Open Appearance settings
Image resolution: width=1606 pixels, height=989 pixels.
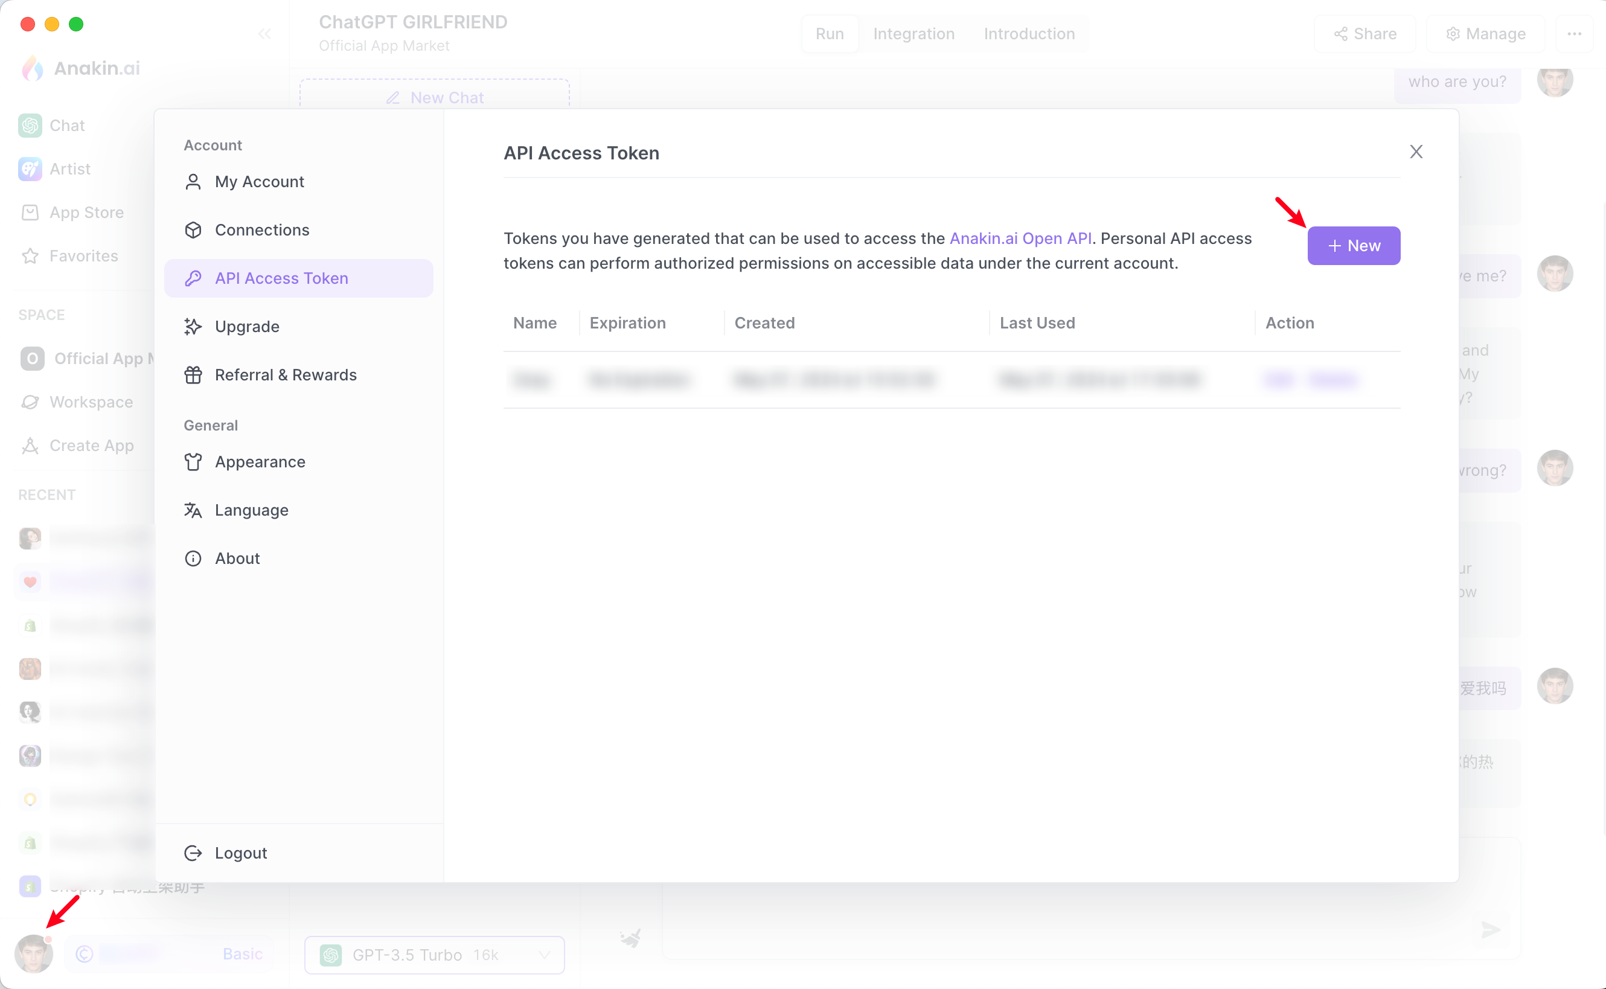click(298, 462)
